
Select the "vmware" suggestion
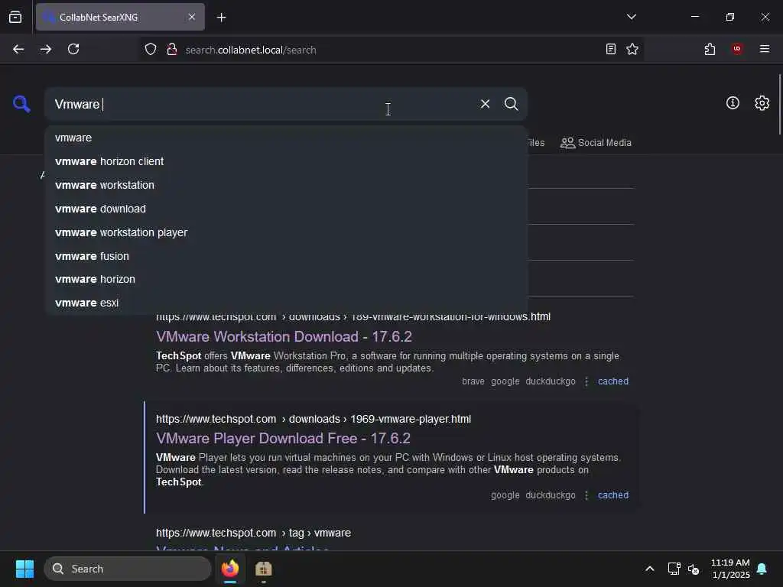[x=286, y=138]
